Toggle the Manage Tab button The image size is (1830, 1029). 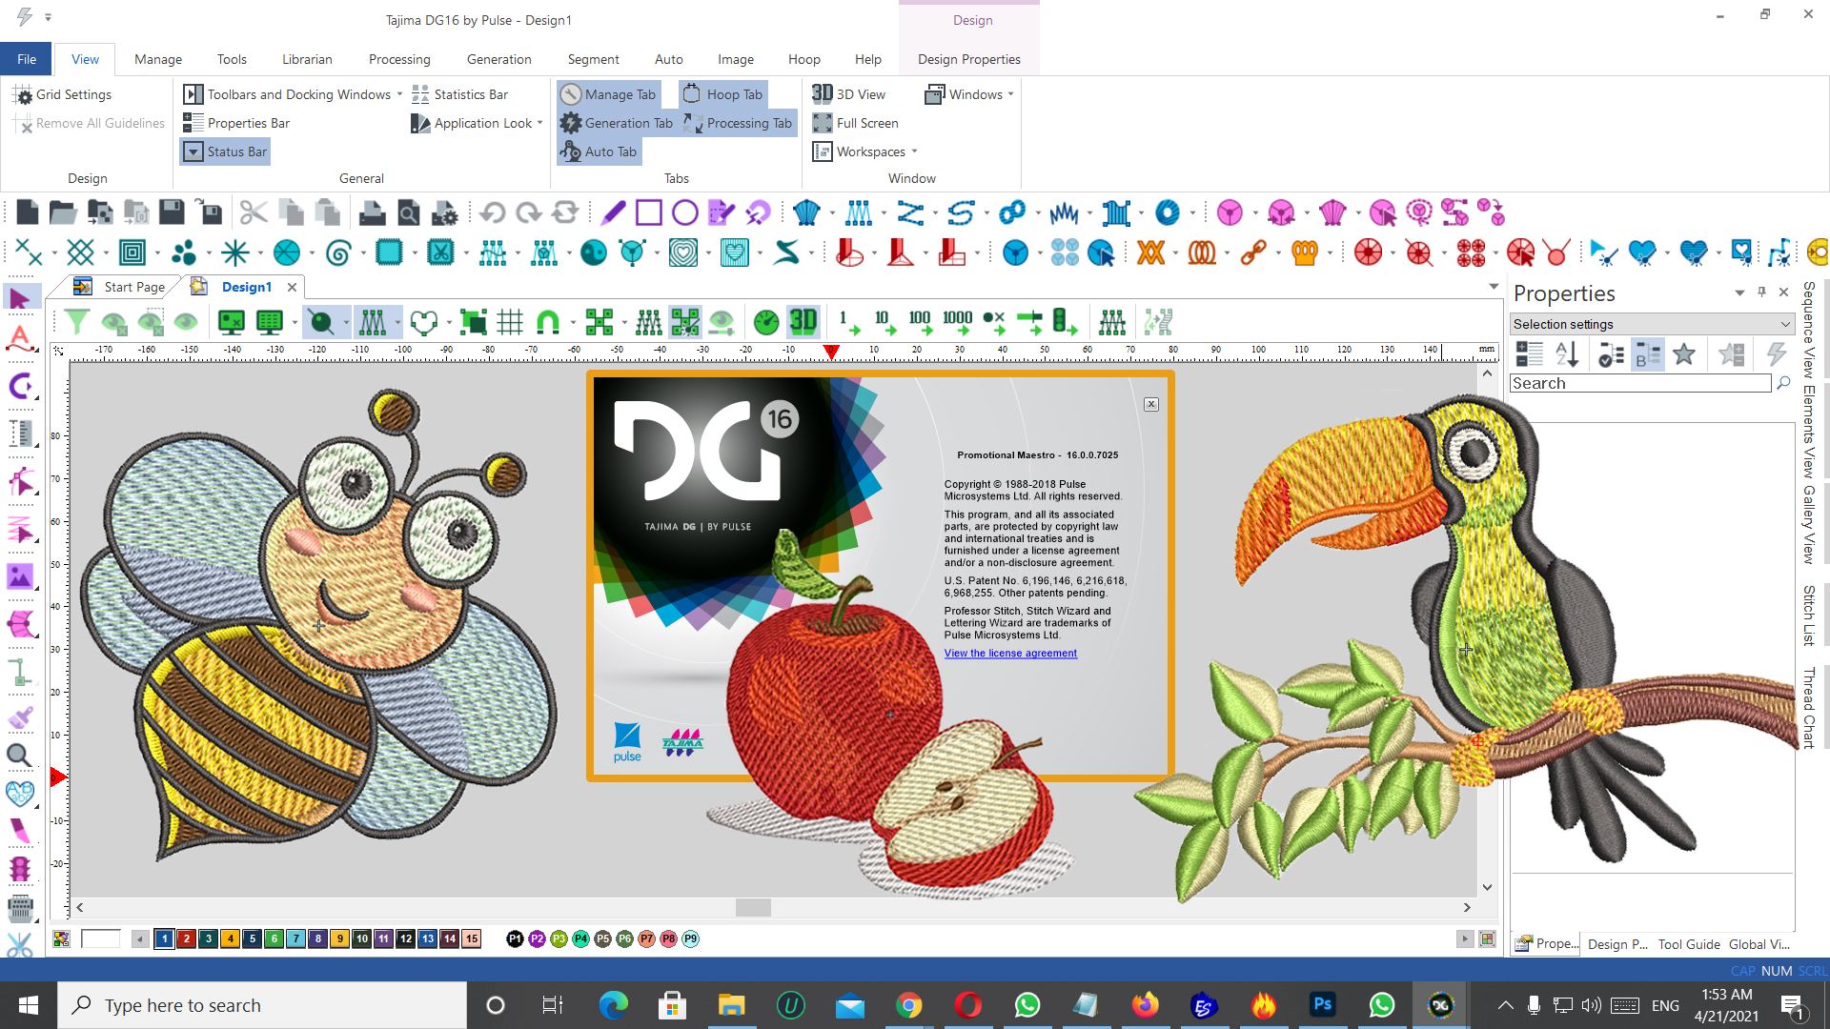(609, 94)
